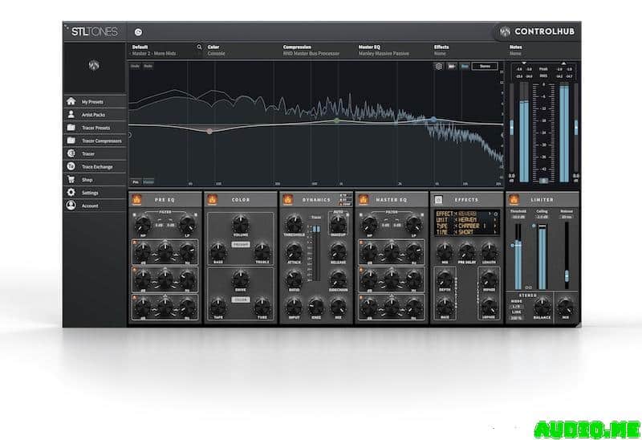Click the Tracer sidebar icon
This screenshot has height=440, width=642.
click(x=71, y=153)
